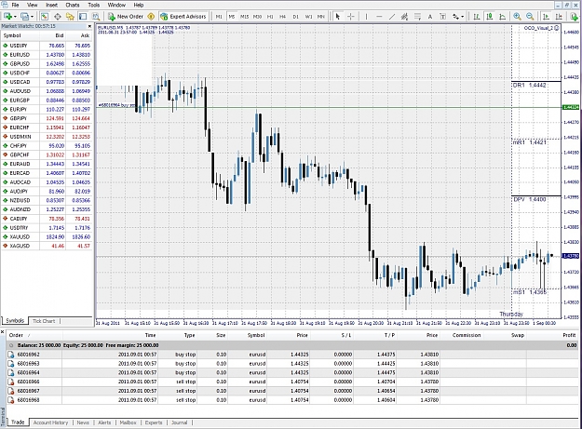The height and width of the screenshot is (429, 582).
Task: Open the File menu
Action: pyautogui.click(x=15, y=5)
